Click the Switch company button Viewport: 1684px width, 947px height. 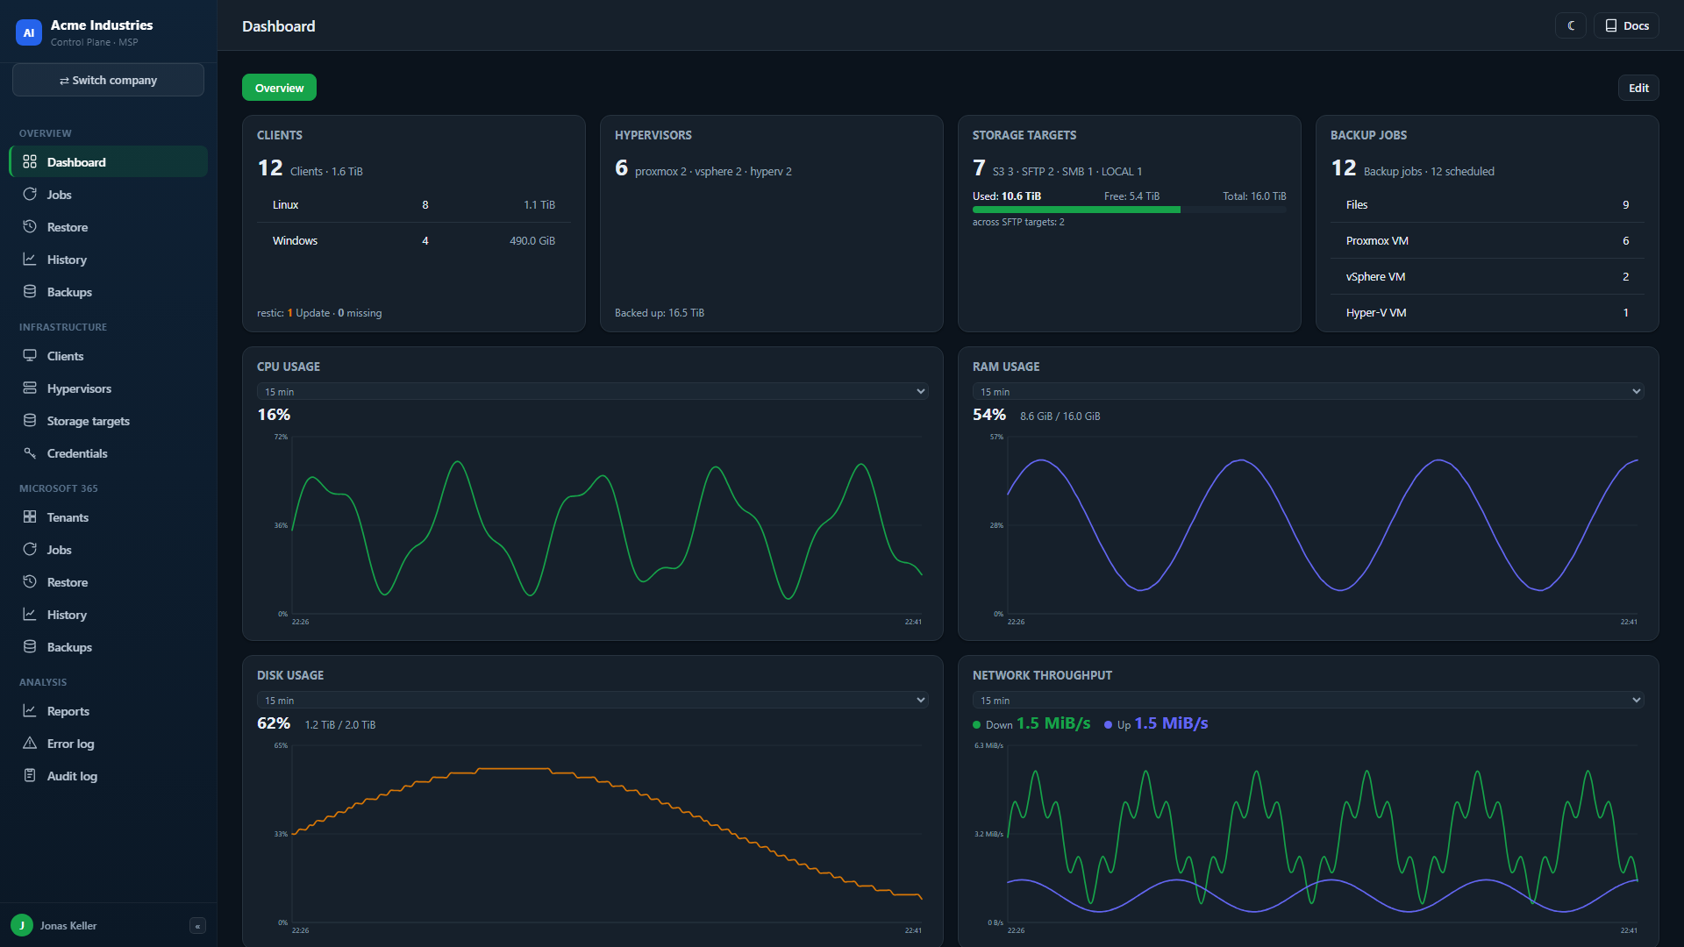(x=109, y=80)
